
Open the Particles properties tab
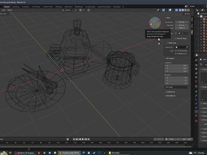(x=196, y=99)
